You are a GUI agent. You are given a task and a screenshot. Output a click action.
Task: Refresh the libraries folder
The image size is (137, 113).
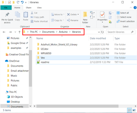tap(102, 32)
